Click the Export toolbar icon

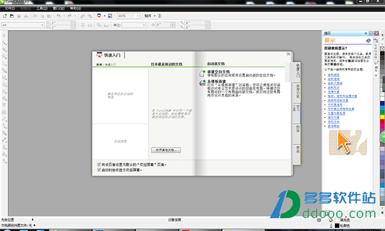pyautogui.click(x=90, y=16)
